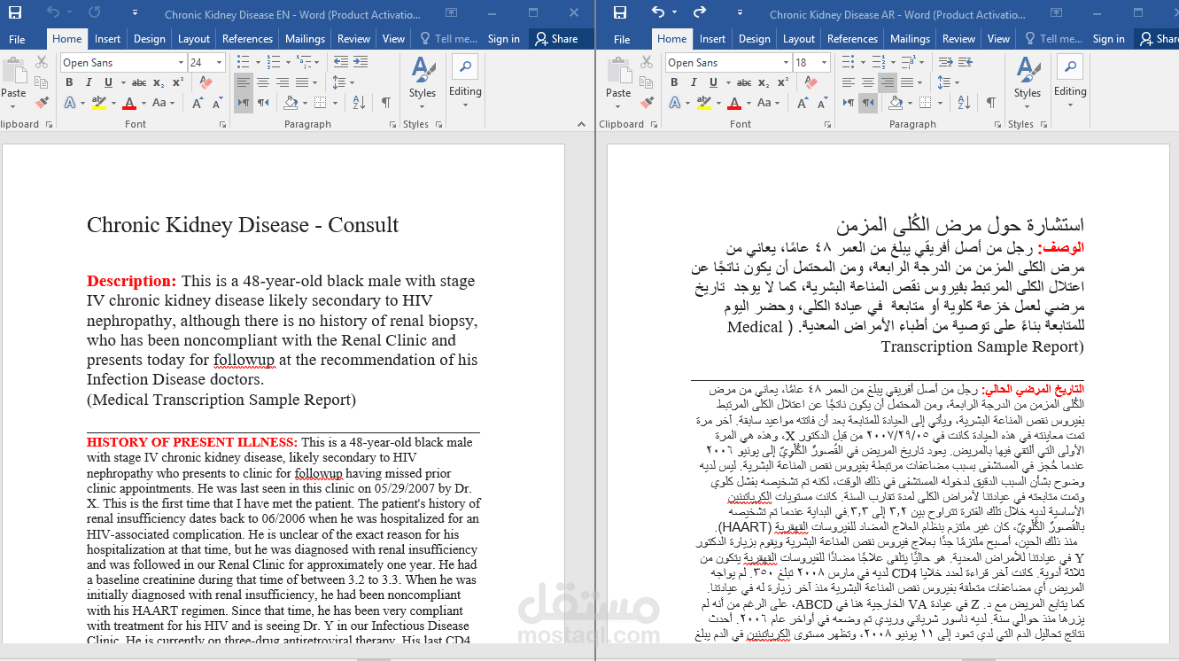
Task: Sort paragraphs in AR window
Action: coord(964,103)
